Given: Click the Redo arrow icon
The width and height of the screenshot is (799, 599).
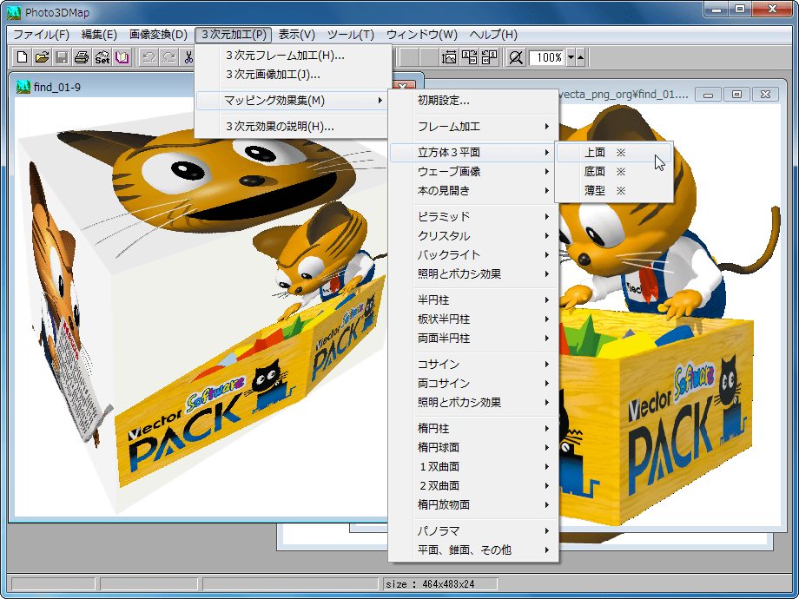Looking at the screenshot, I should [168, 57].
